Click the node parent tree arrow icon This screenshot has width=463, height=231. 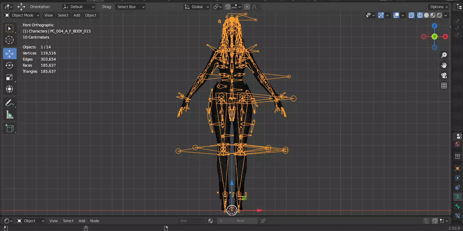pos(426,221)
